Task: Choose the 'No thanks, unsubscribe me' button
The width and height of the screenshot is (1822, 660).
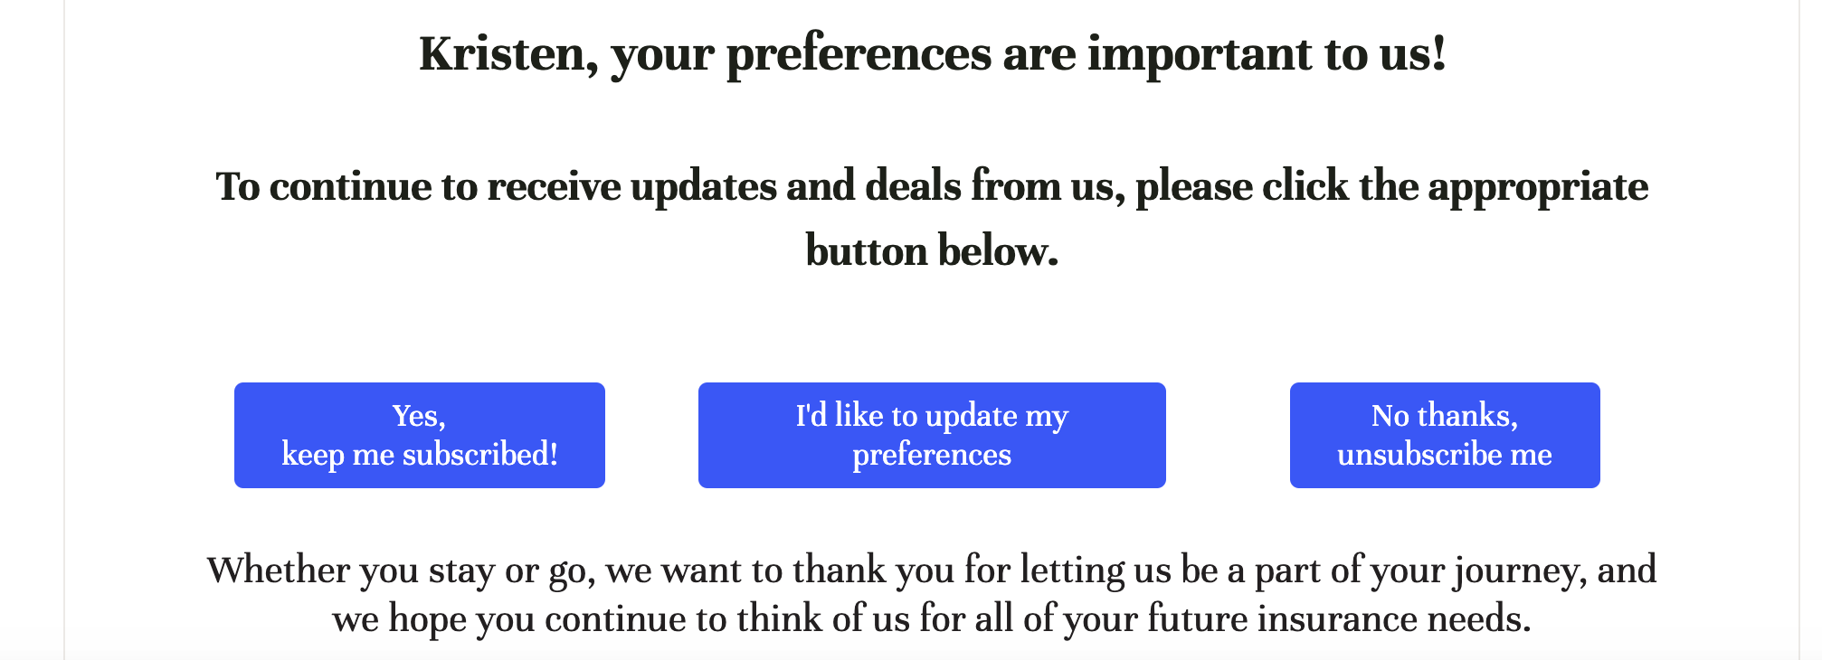Action: pyautogui.click(x=1445, y=435)
